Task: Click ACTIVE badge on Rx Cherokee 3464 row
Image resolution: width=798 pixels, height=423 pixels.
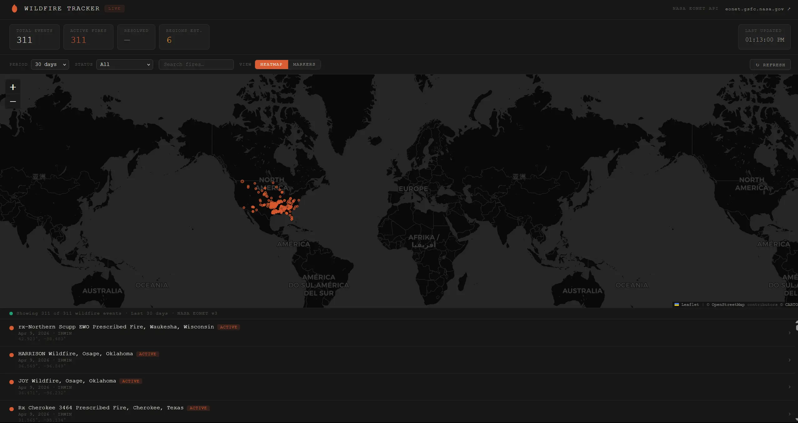Action: (x=198, y=408)
